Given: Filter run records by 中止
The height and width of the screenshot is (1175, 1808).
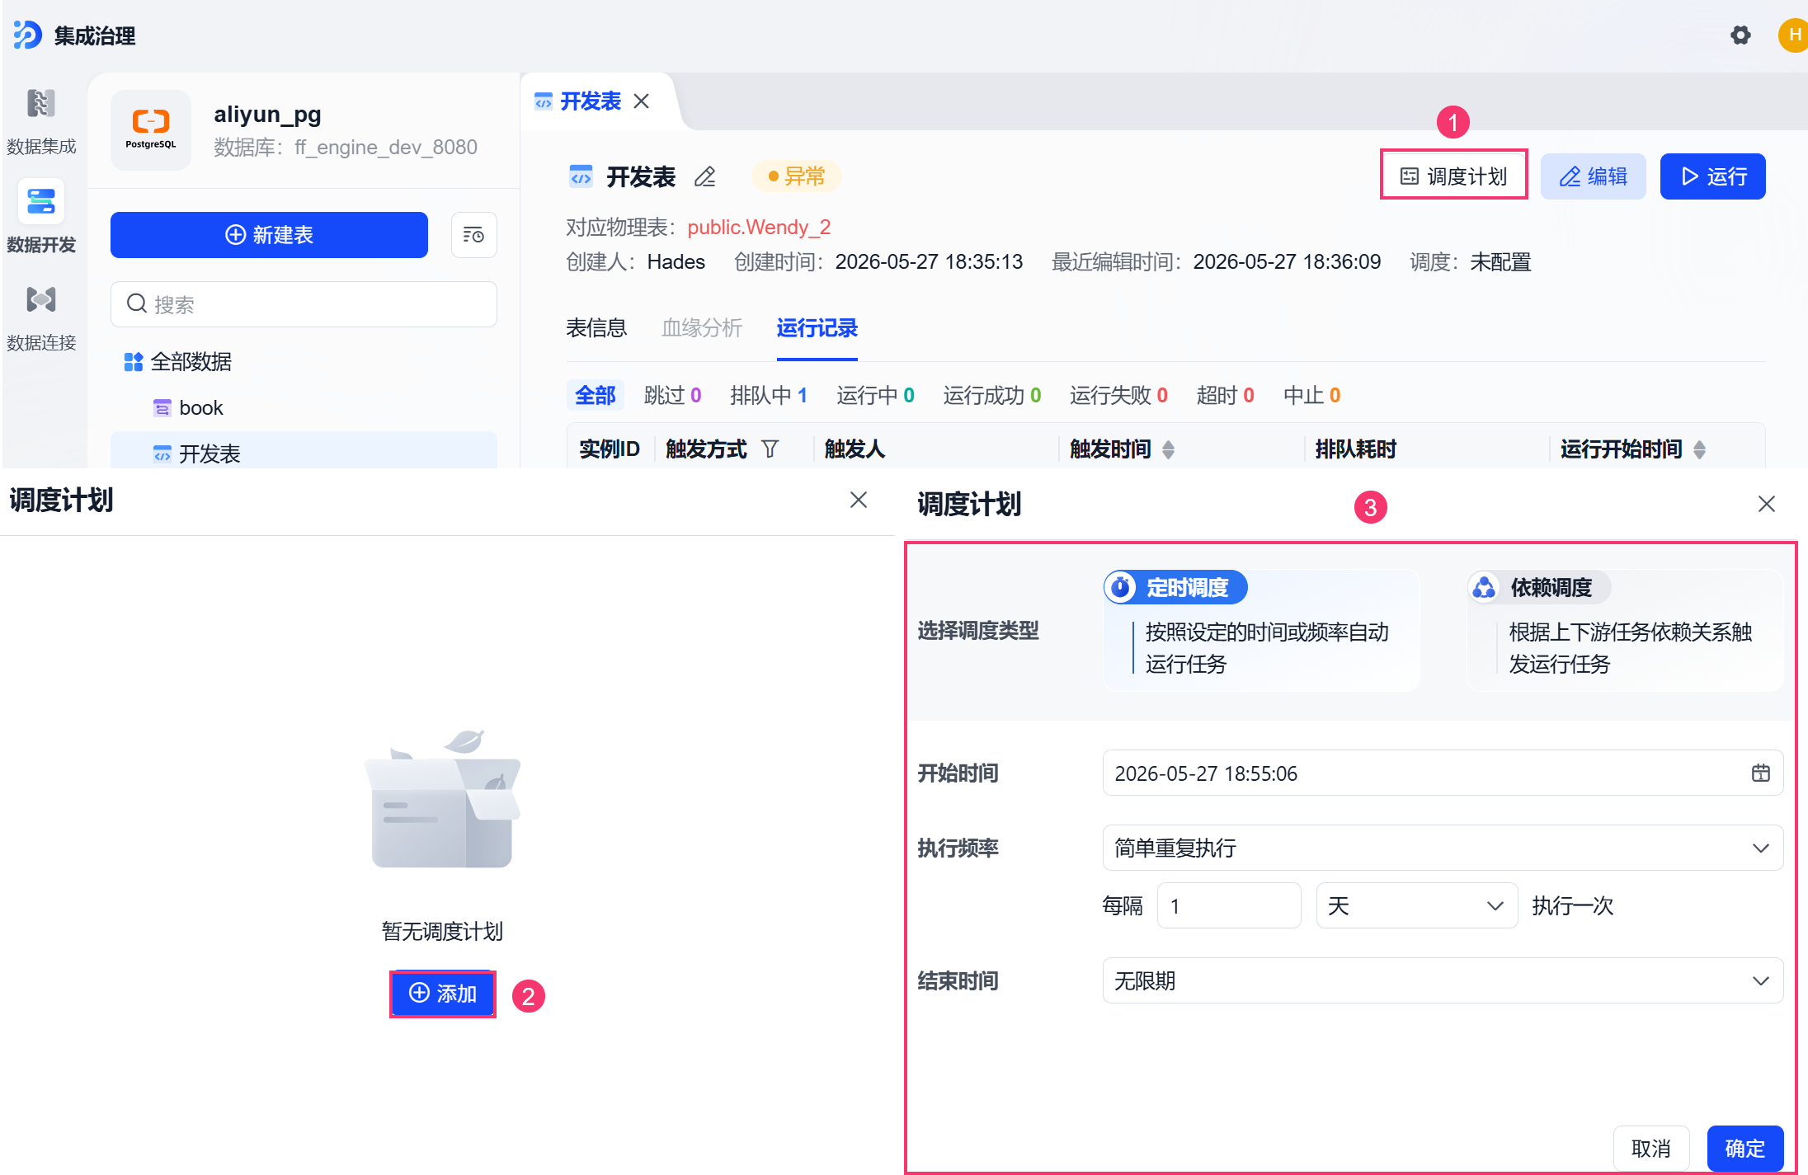Looking at the screenshot, I should 1311,395.
